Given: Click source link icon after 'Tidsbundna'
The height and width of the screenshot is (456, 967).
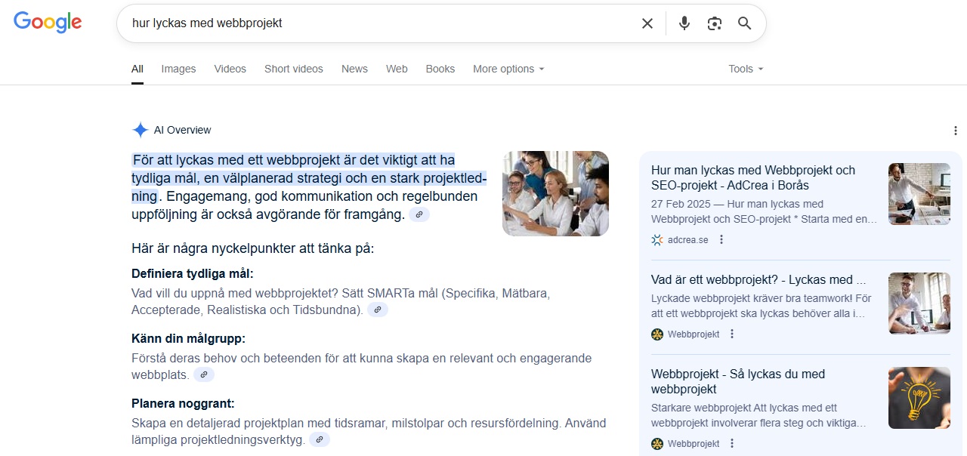Looking at the screenshot, I should tap(378, 310).
